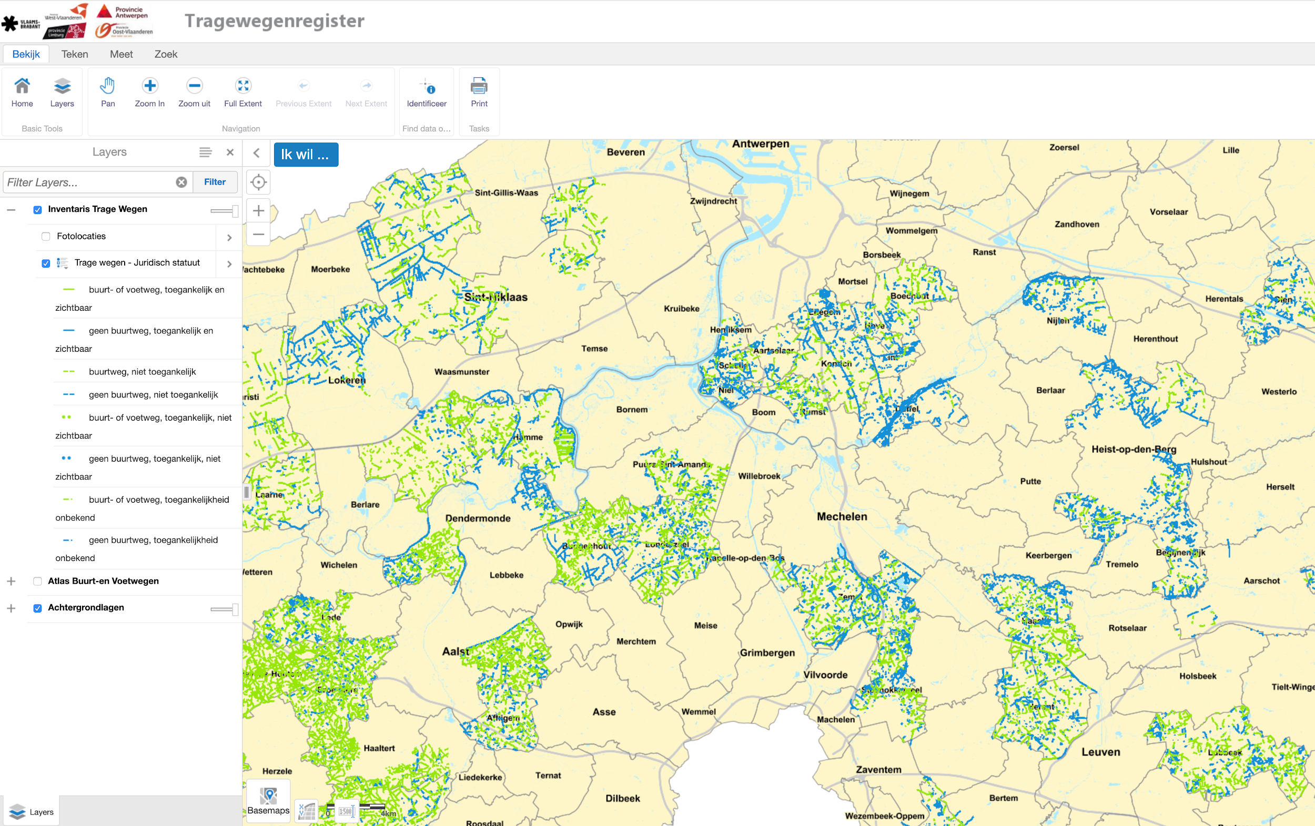This screenshot has width=1315, height=826.
Task: Click the Zoom In toolbar icon
Action: click(149, 87)
